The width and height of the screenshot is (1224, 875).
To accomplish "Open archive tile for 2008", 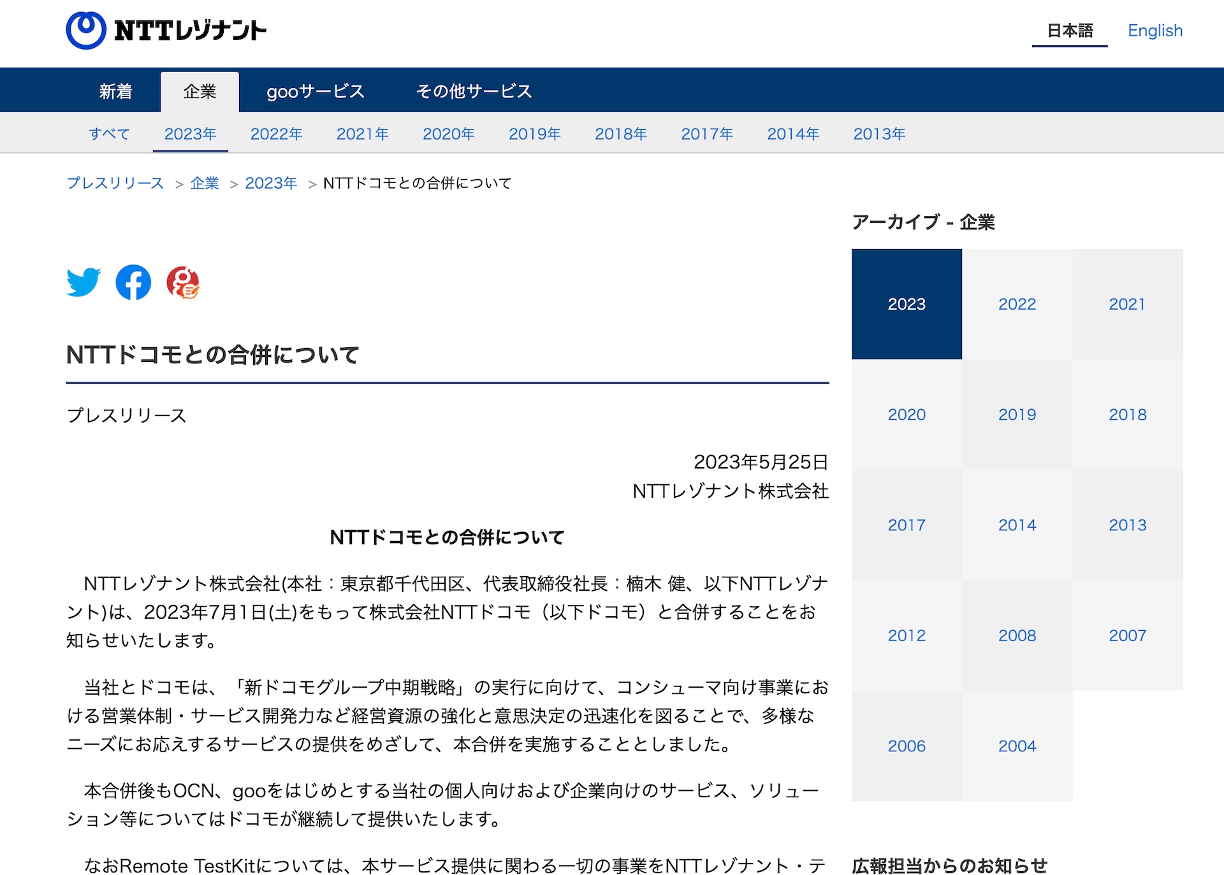I will (x=1017, y=635).
